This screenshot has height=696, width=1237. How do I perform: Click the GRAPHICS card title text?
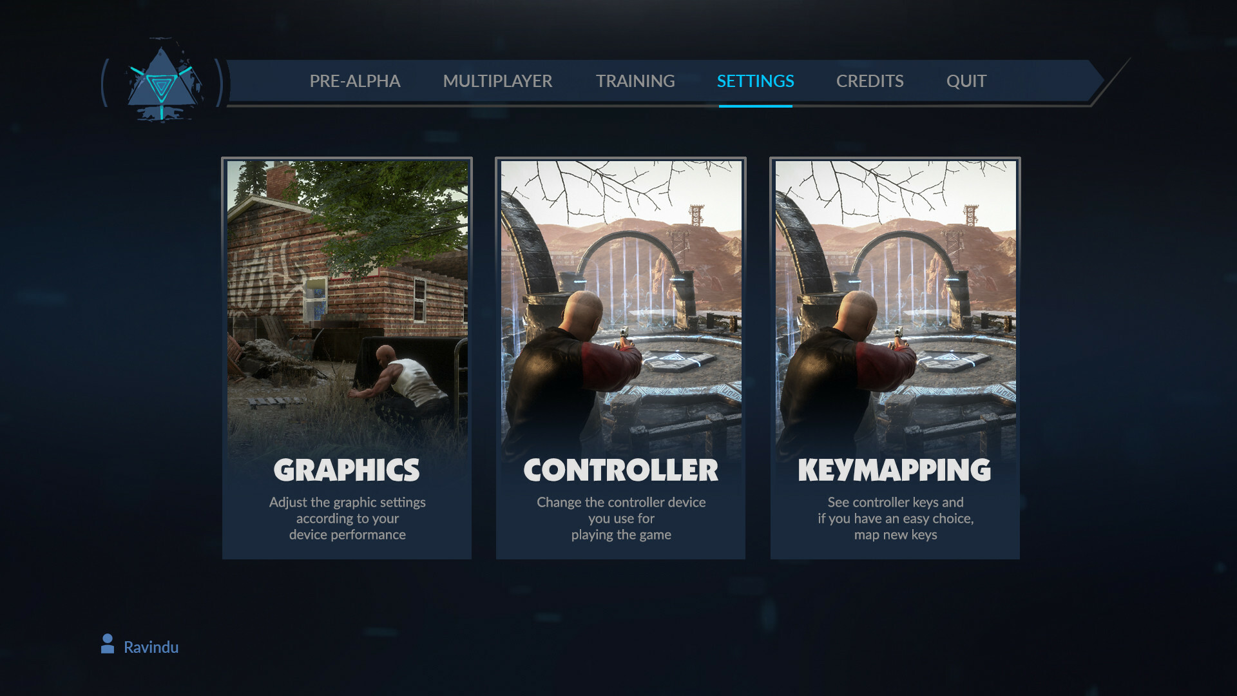pyautogui.click(x=347, y=470)
